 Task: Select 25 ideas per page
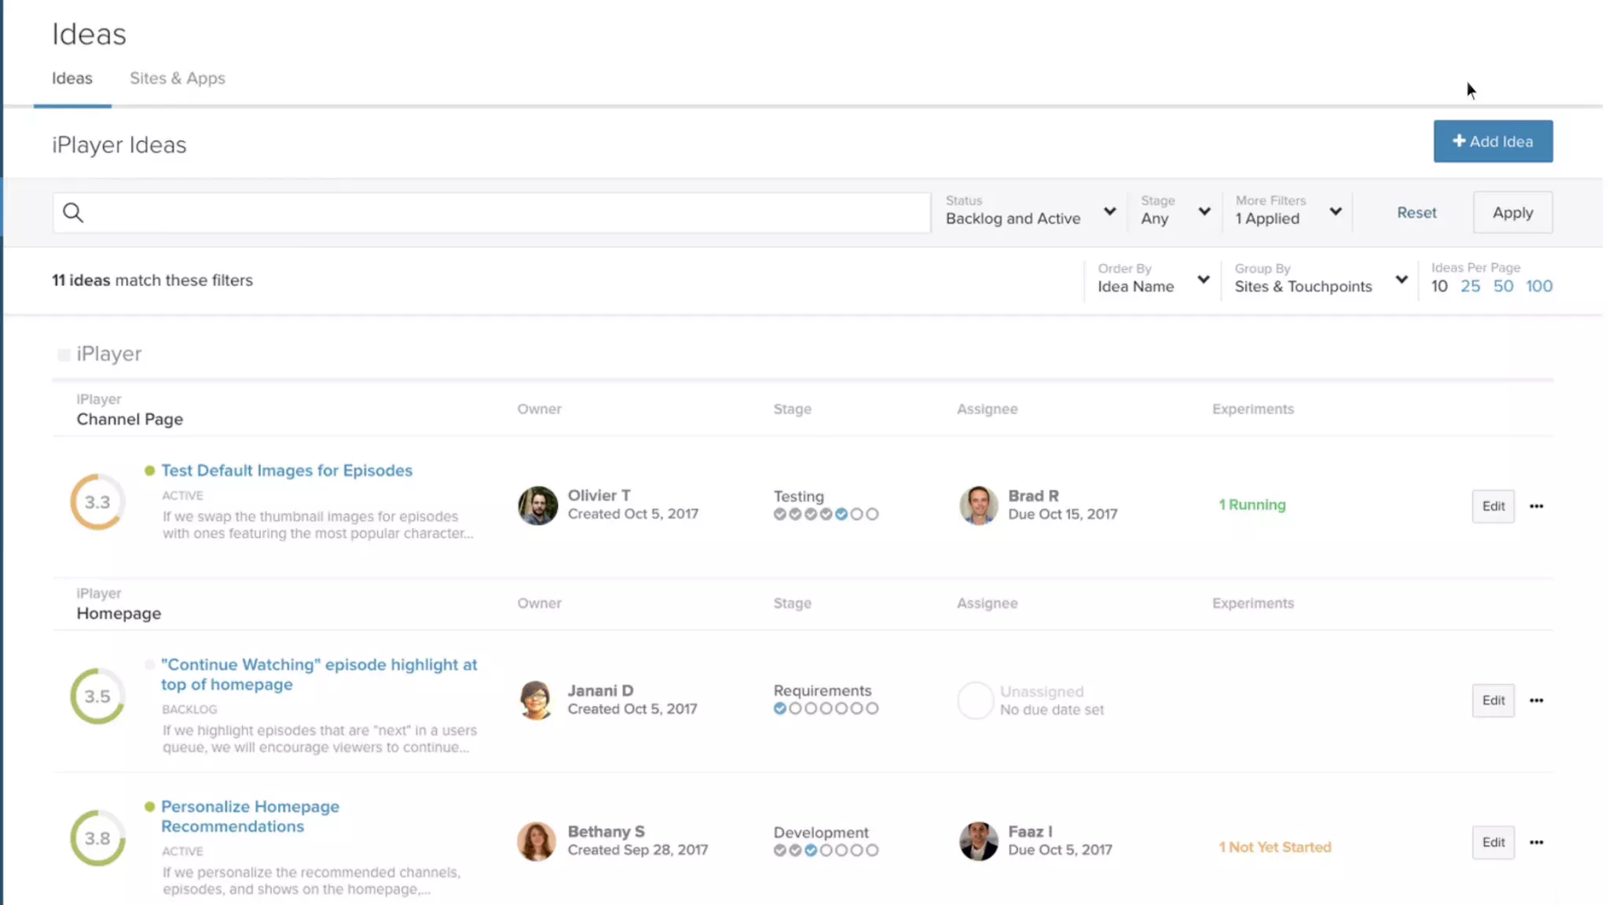pyautogui.click(x=1470, y=287)
